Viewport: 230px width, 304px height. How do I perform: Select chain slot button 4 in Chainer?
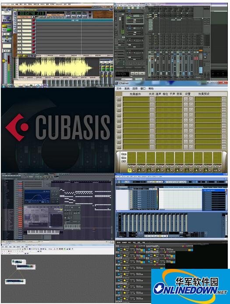[158, 170]
